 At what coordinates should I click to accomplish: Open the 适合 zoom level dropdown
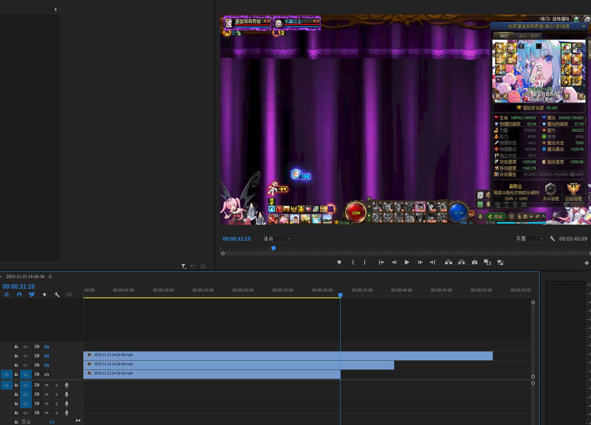(277, 239)
